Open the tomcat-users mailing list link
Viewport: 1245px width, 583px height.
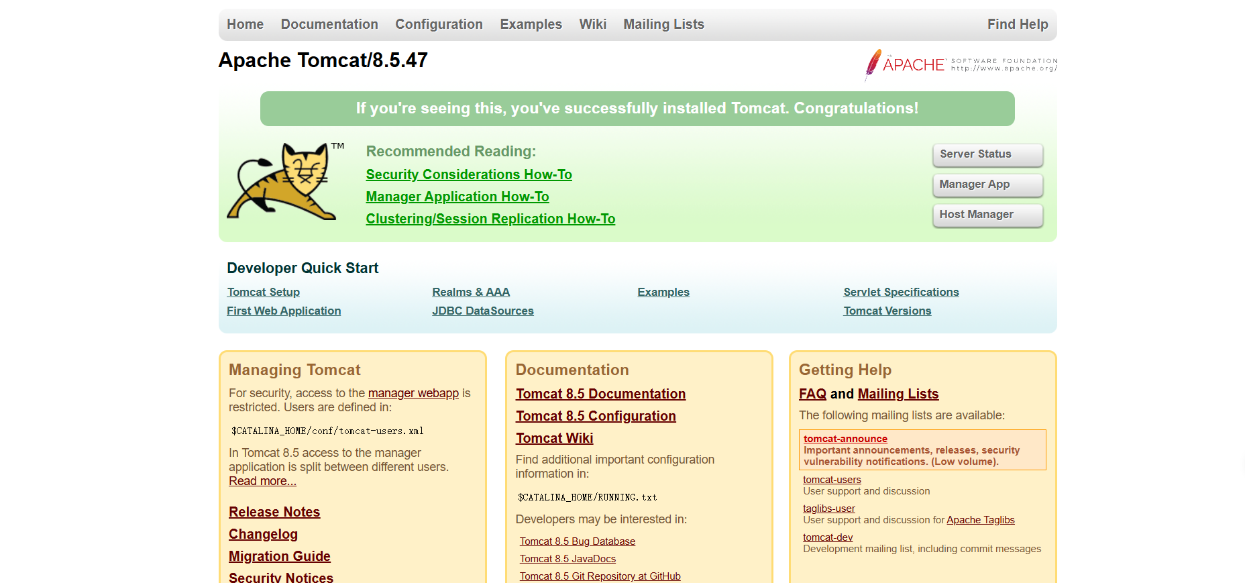click(832, 480)
